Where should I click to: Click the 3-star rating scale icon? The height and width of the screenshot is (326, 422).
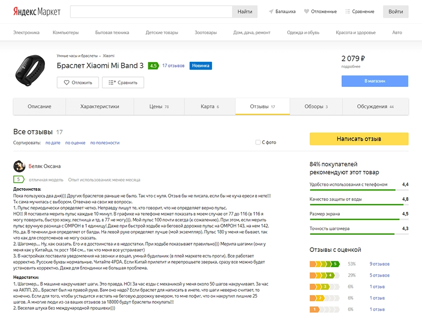tap(324, 287)
